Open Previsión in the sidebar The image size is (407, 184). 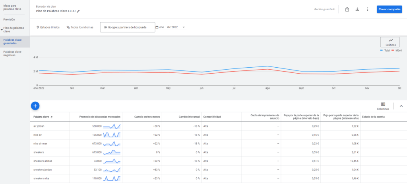[x=9, y=19]
